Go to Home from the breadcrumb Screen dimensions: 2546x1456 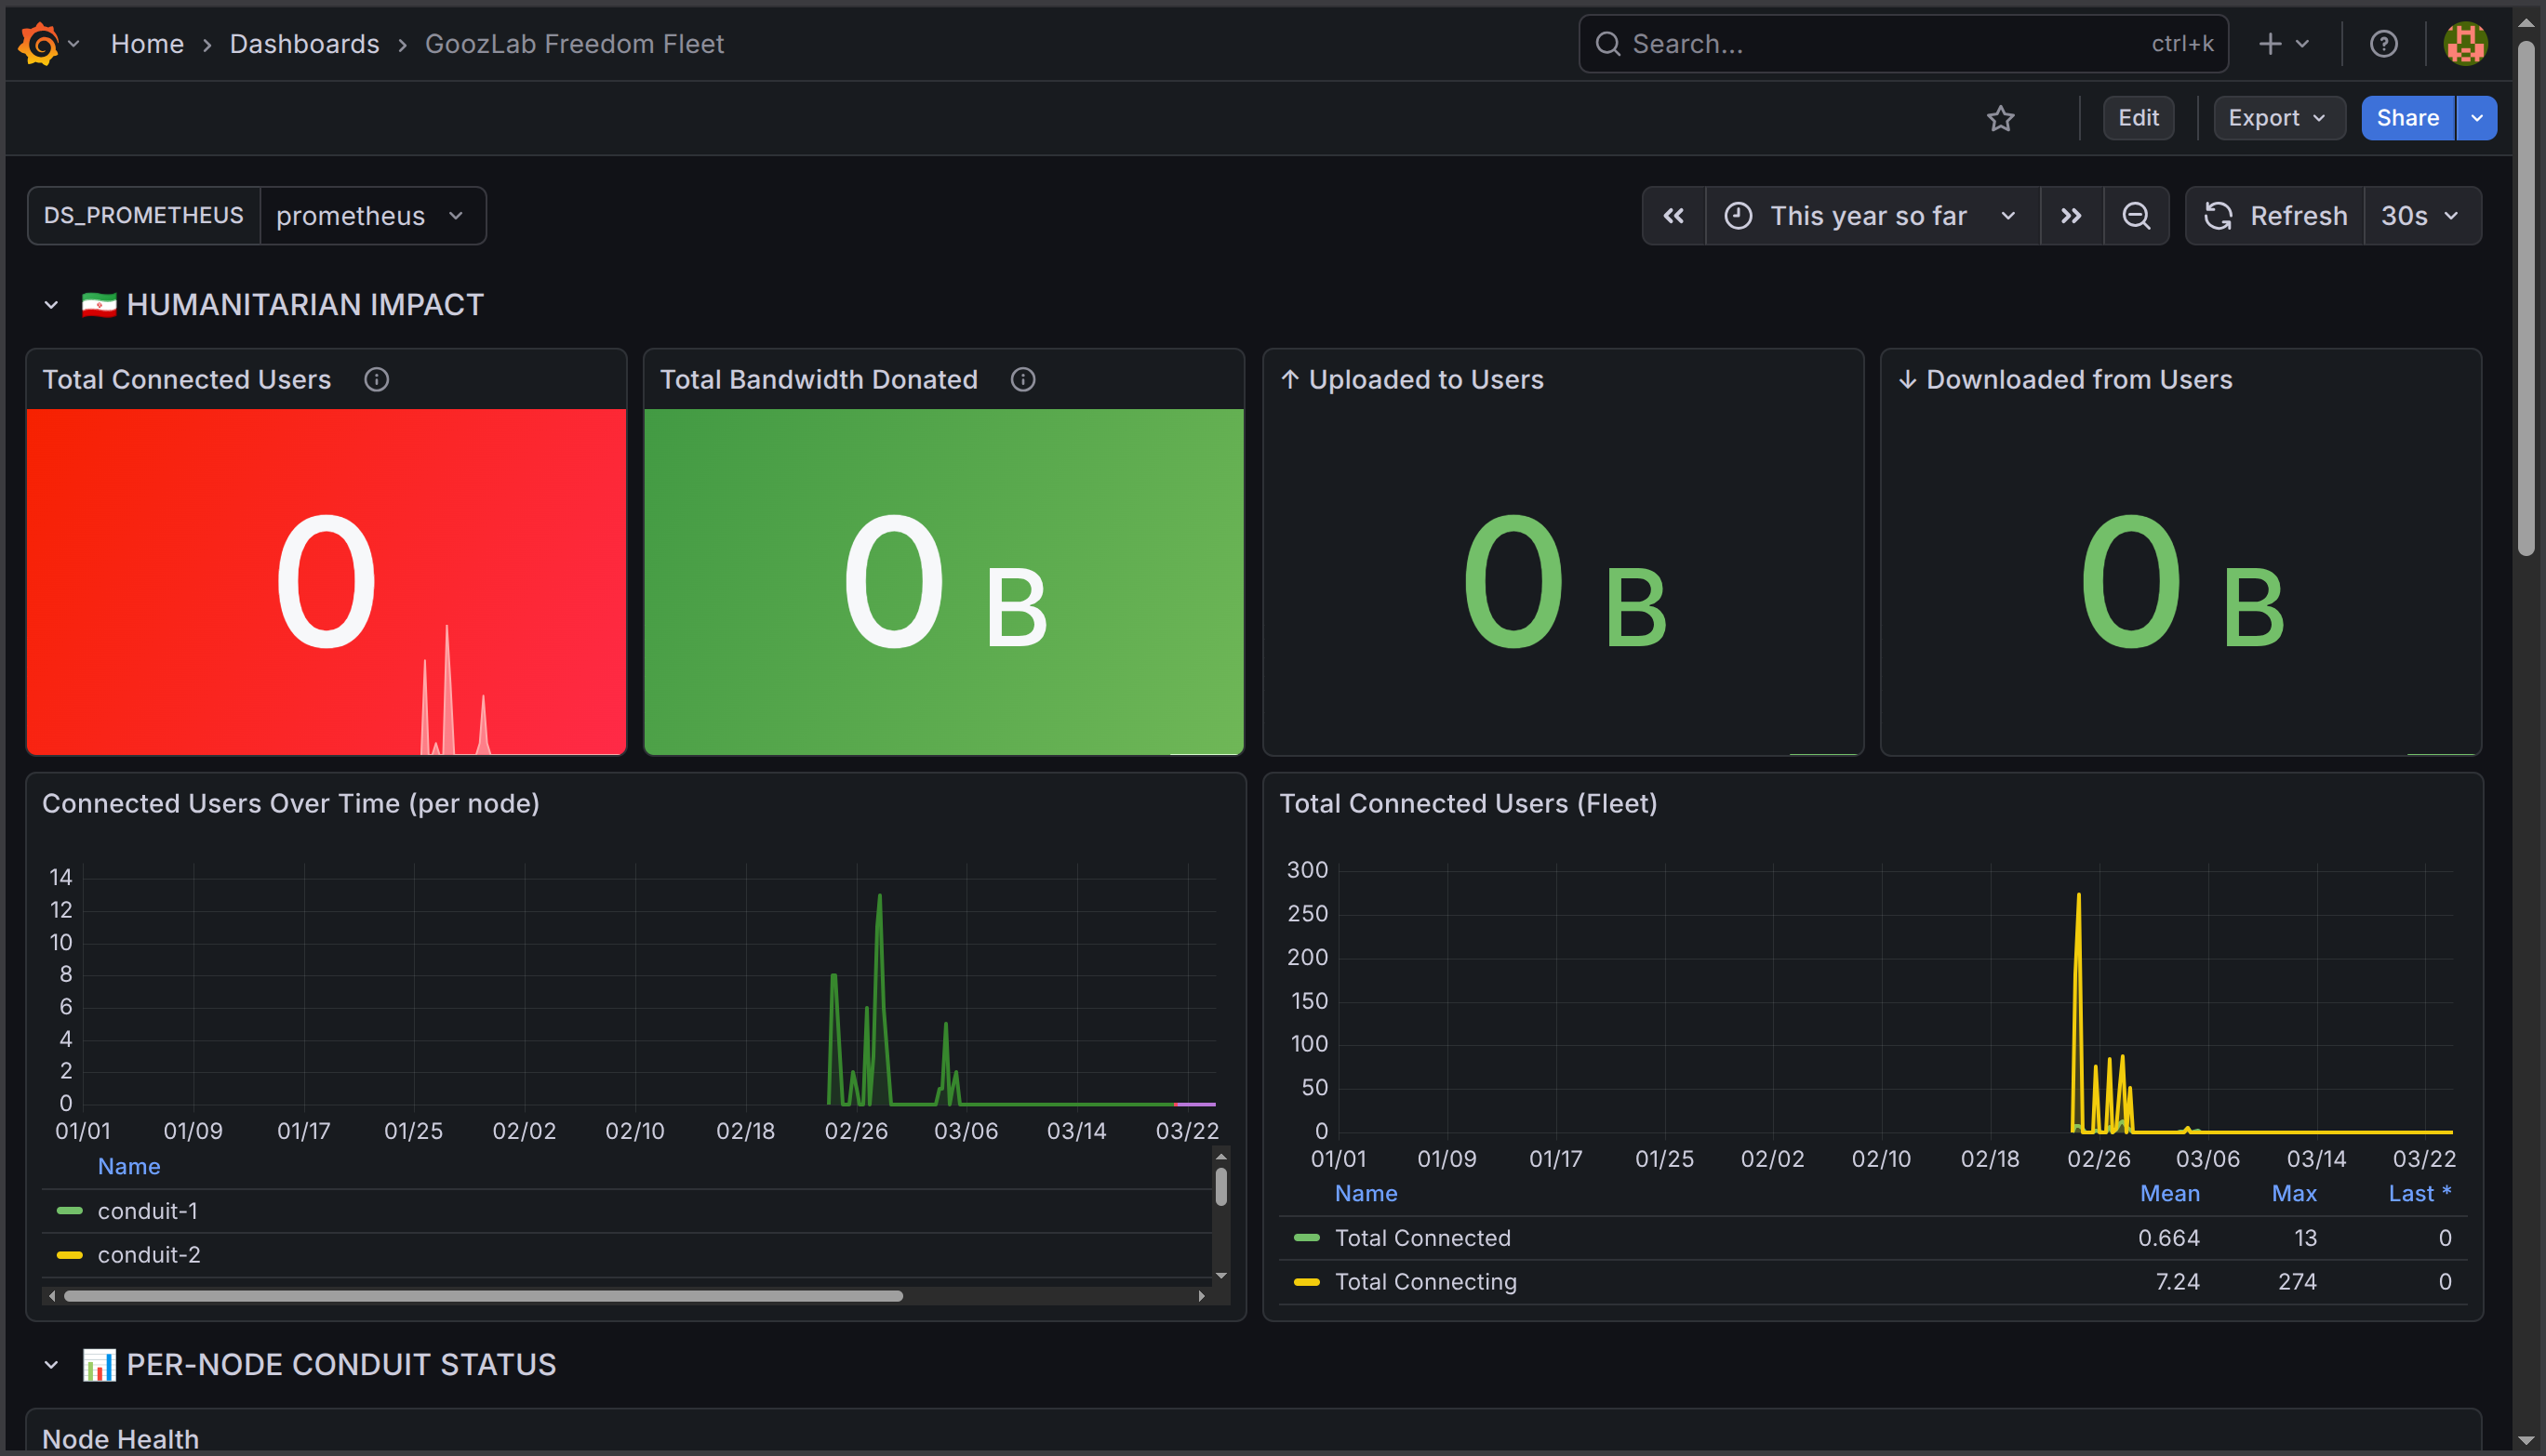pyautogui.click(x=147, y=43)
